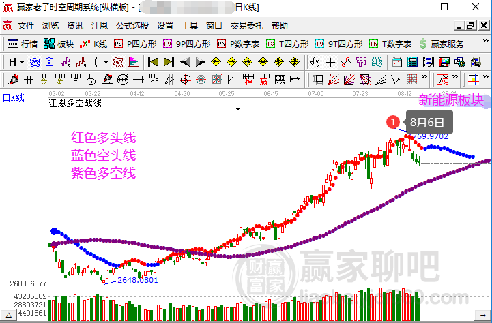Expand the overflow chevron after grid-table icon
The image size is (492, 323).
(x=485, y=77)
